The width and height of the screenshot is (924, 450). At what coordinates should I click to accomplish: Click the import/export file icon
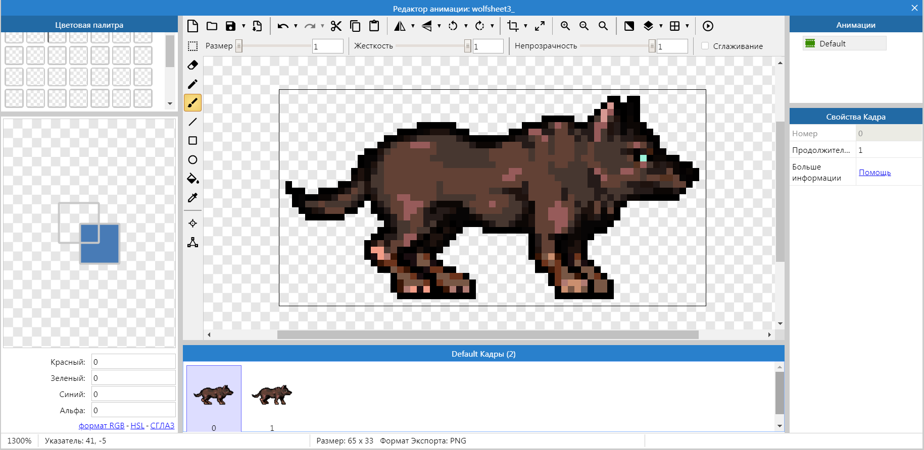click(x=257, y=26)
